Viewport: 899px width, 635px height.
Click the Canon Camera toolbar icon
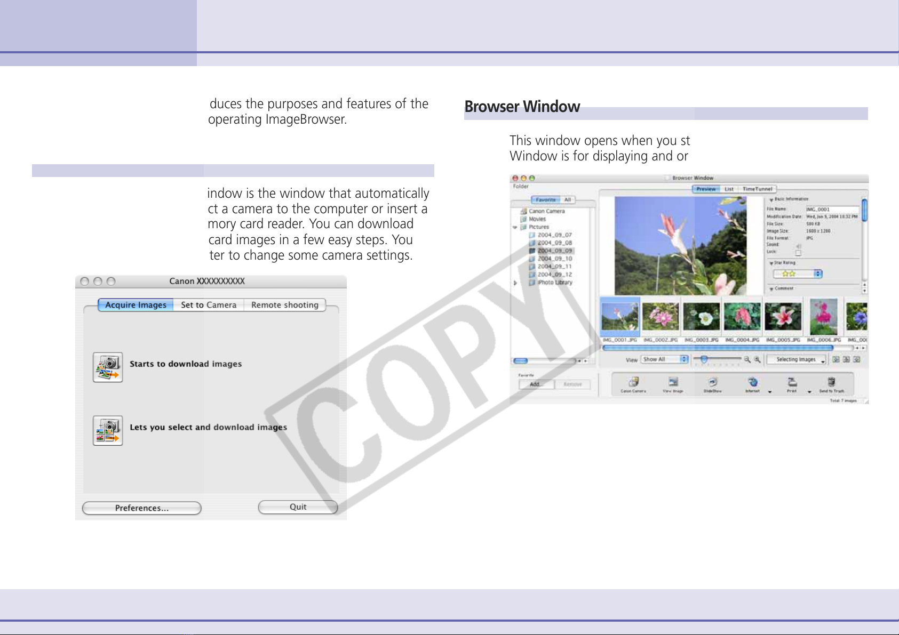633,383
